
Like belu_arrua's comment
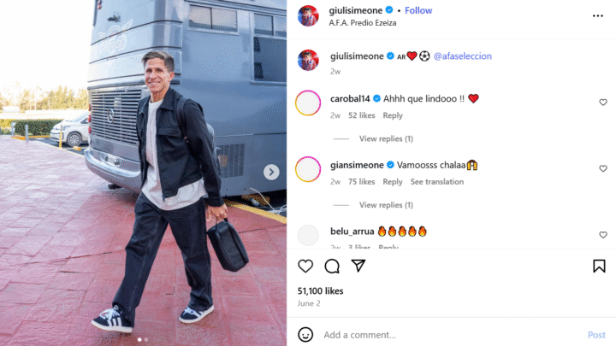click(x=603, y=235)
